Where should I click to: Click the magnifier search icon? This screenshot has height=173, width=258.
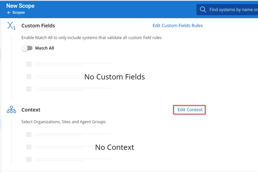point(203,10)
